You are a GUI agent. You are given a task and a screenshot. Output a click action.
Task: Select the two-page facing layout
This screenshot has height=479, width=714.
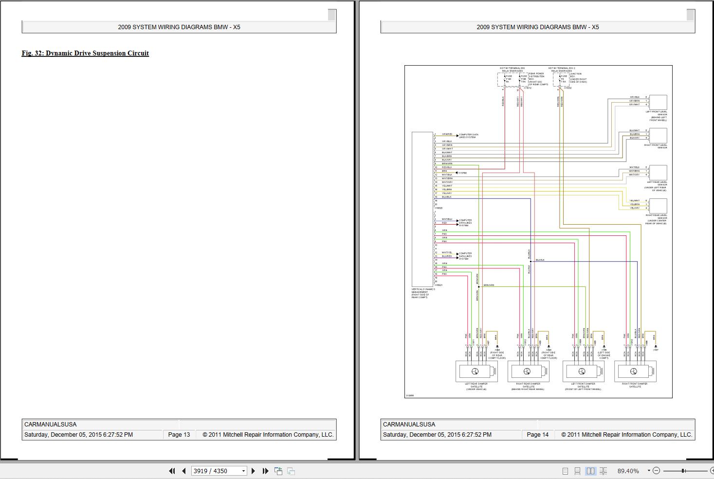point(590,471)
